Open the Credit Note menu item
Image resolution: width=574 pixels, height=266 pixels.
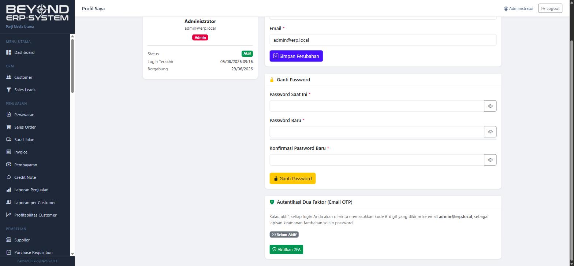tap(35, 177)
